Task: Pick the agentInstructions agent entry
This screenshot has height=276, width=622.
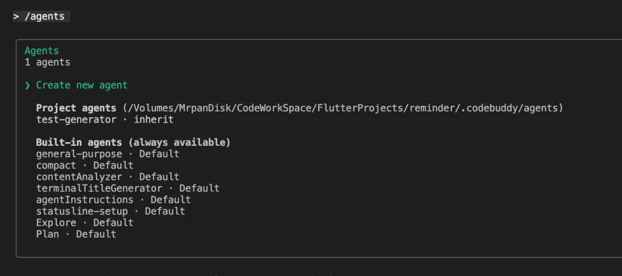Action: coord(85,200)
